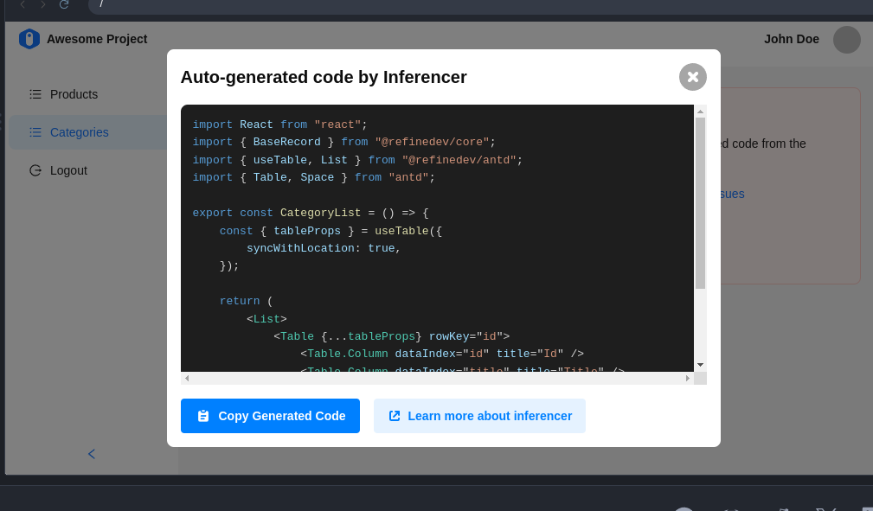Click the code vertical scrollbar up arrow
The height and width of the screenshot is (511, 873).
(701, 112)
